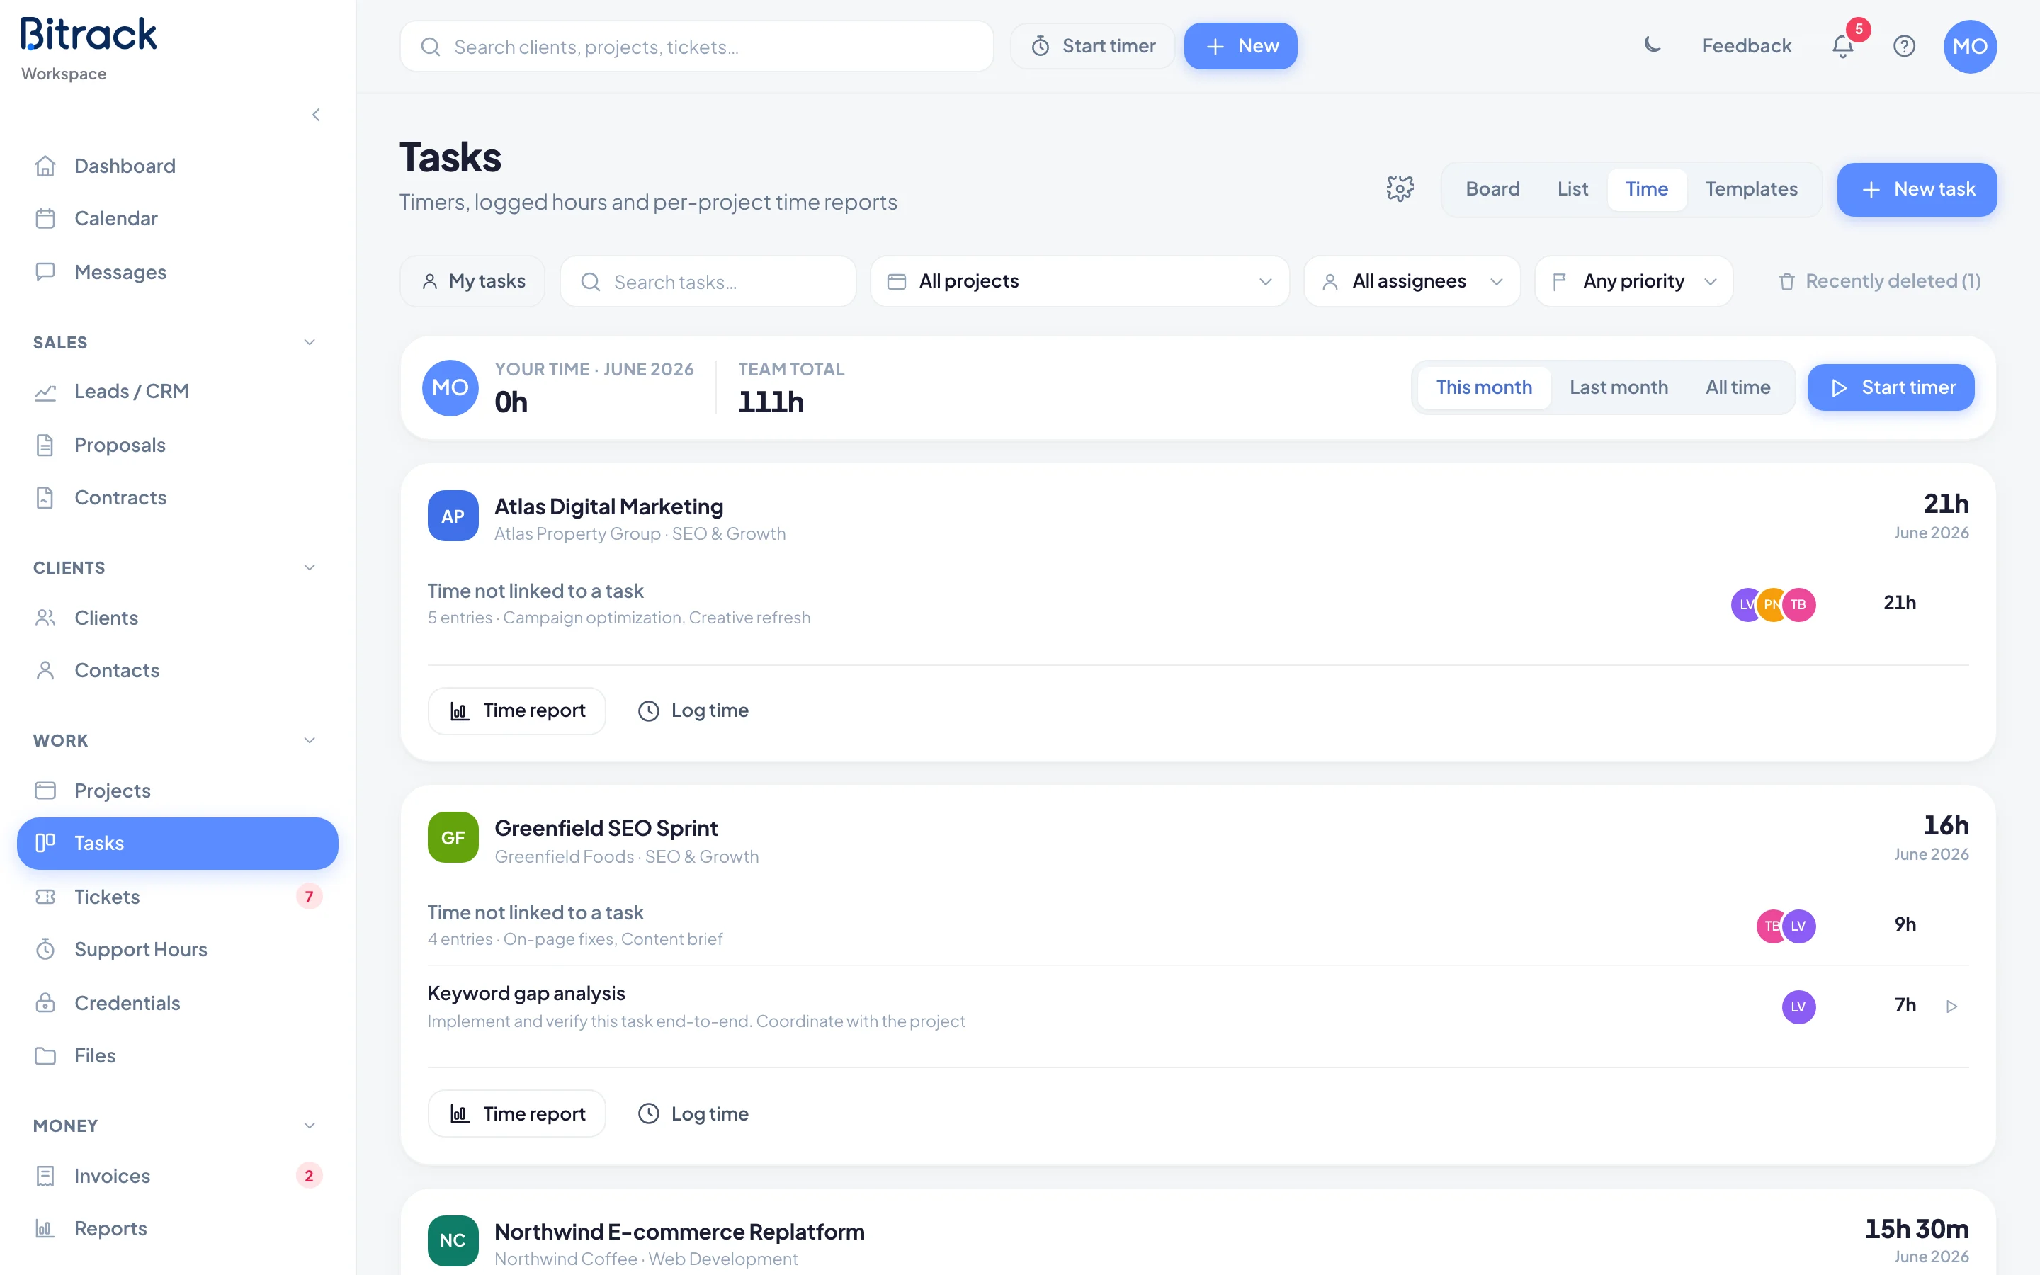Select This month time range
The image size is (2040, 1275).
coord(1484,387)
